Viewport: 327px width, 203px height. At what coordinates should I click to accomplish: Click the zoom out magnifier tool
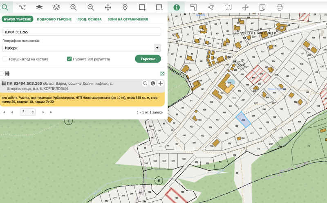(91, 7)
